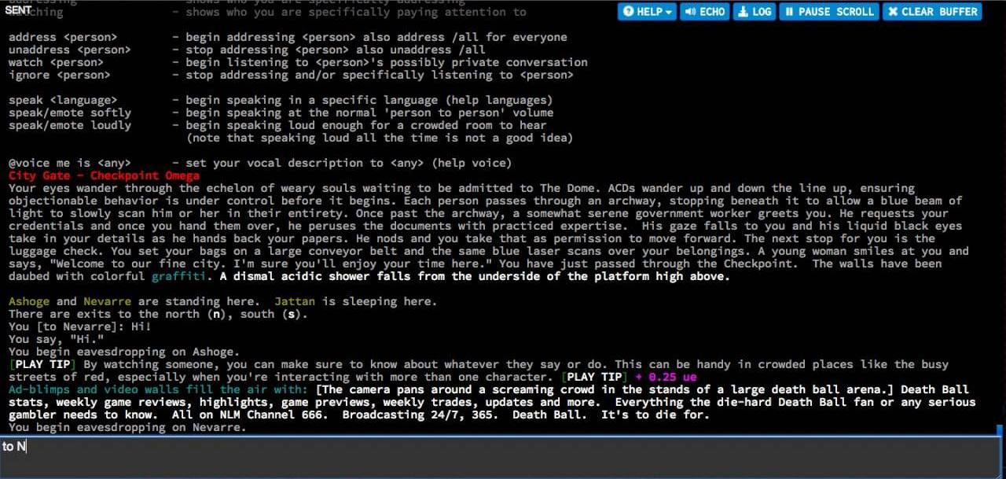1006x479 pixels.
Task: Click the speaker icon on the ECHO button
Action: click(689, 11)
